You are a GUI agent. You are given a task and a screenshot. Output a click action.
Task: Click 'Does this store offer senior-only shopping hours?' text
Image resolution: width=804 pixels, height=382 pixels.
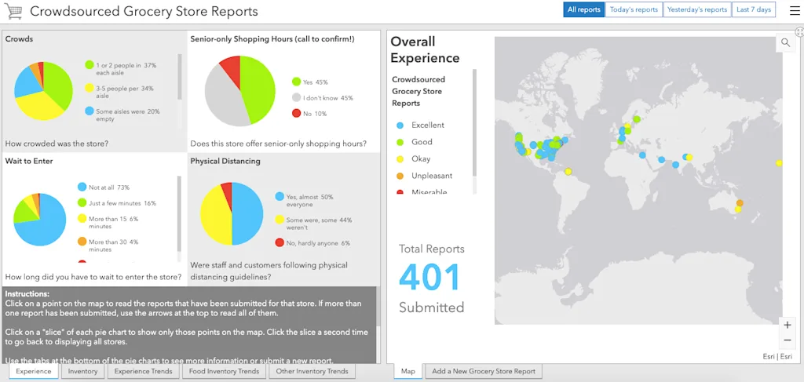(x=279, y=144)
